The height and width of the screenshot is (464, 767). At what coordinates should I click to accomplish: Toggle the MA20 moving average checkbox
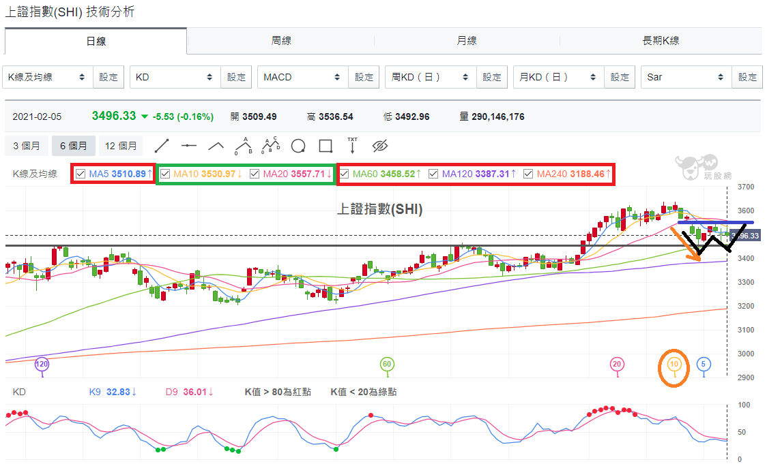[x=255, y=174]
